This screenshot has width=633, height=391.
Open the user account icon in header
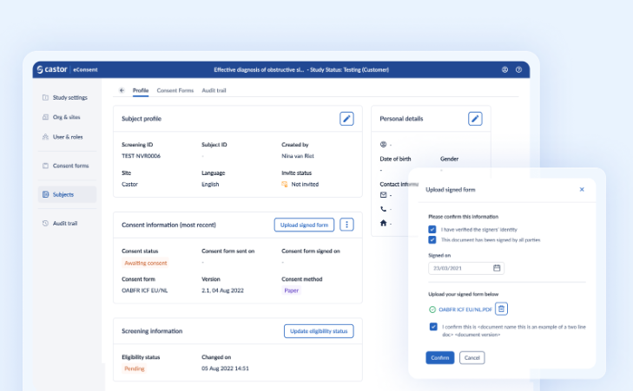click(504, 69)
